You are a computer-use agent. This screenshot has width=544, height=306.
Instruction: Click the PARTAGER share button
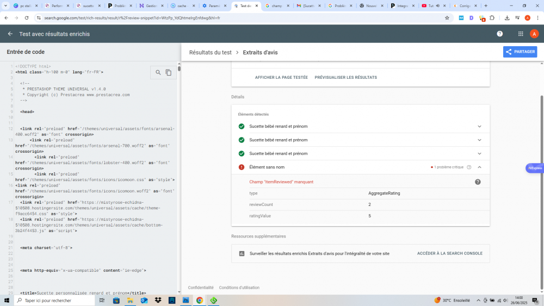point(520,52)
